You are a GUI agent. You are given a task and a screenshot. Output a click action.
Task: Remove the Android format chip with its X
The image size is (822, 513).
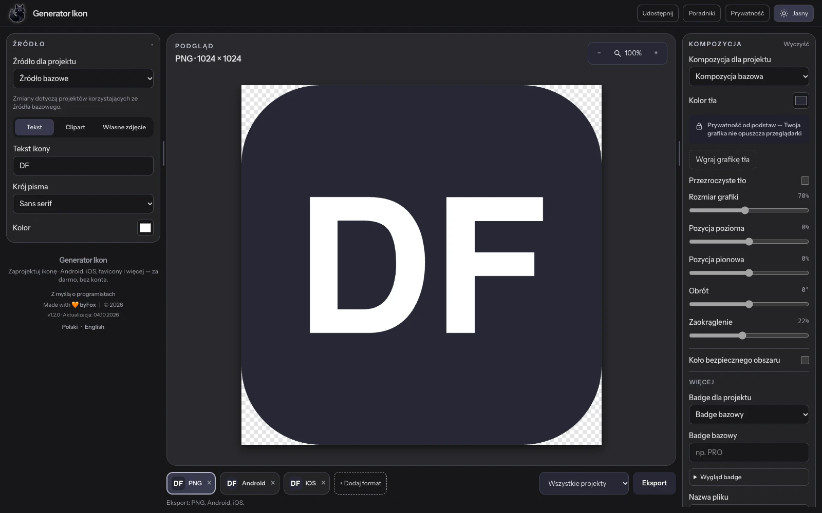[273, 483]
